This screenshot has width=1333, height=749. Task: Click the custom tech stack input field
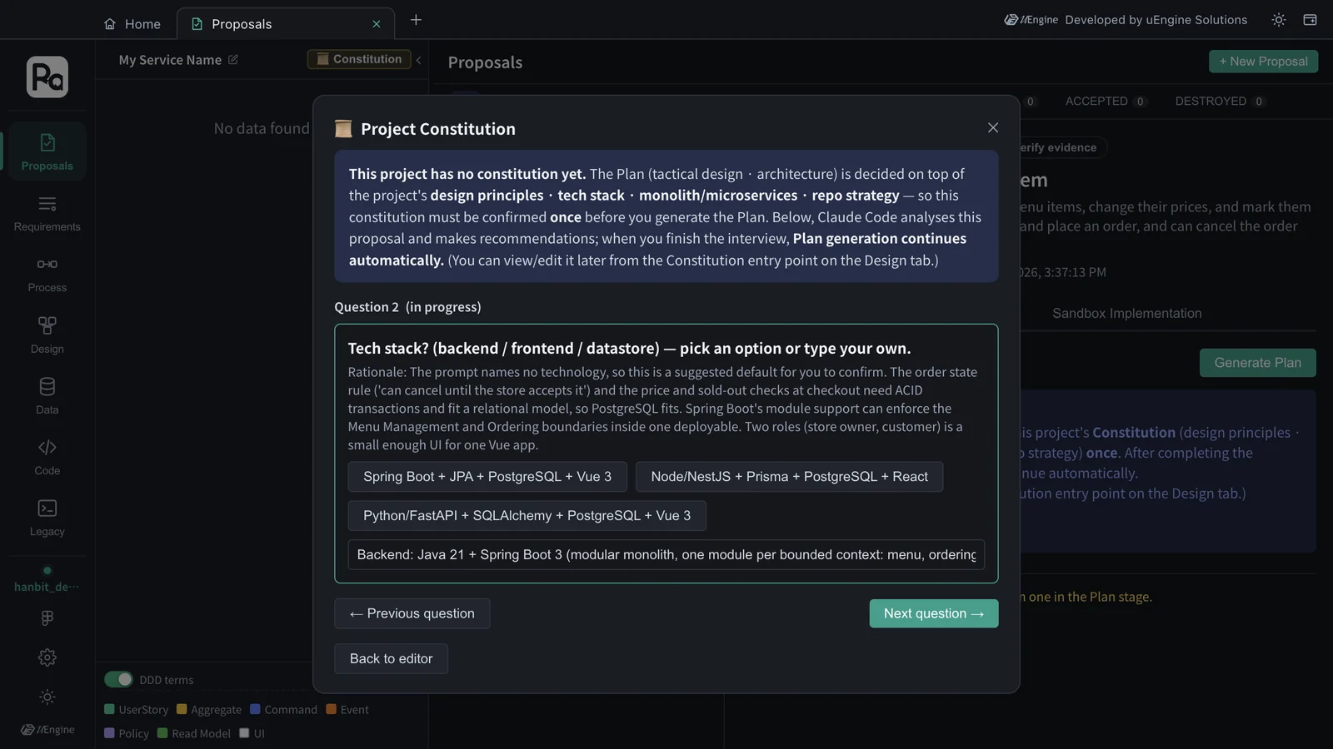click(x=666, y=555)
